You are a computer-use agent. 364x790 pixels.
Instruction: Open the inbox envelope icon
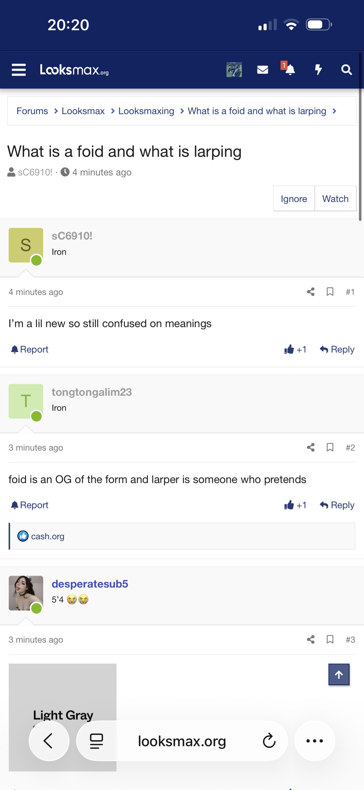point(263,70)
